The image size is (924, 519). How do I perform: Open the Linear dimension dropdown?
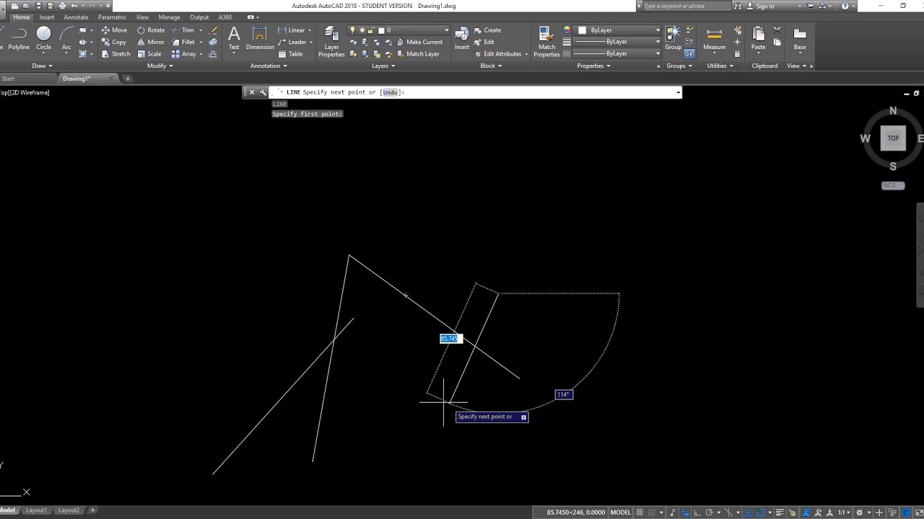click(x=310, y=30)
